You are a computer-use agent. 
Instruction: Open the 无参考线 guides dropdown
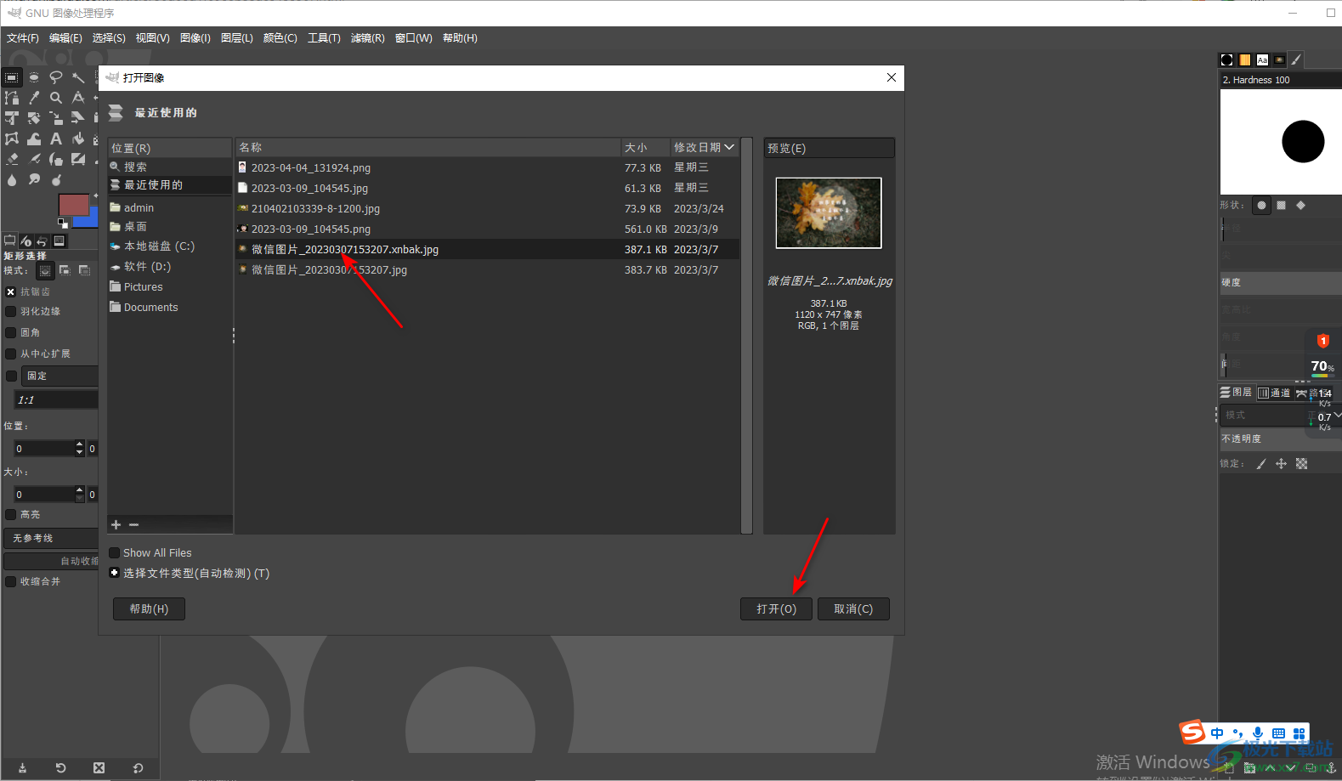click(51, 538)
